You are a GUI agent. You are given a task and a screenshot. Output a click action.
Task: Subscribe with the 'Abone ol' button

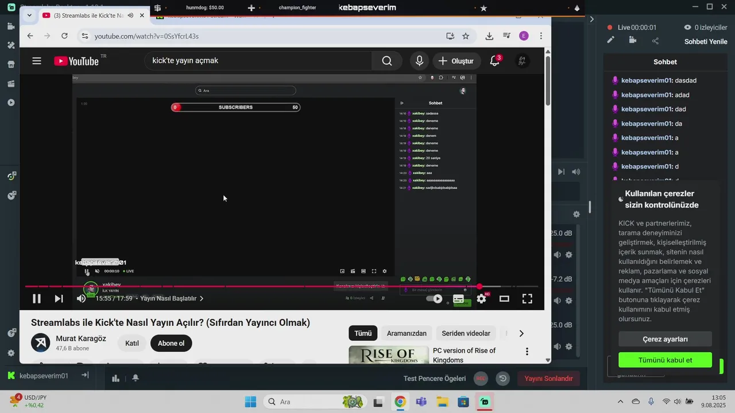(x=171, y=343)
